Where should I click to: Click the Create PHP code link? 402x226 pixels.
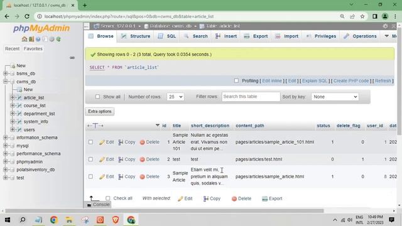351,81
